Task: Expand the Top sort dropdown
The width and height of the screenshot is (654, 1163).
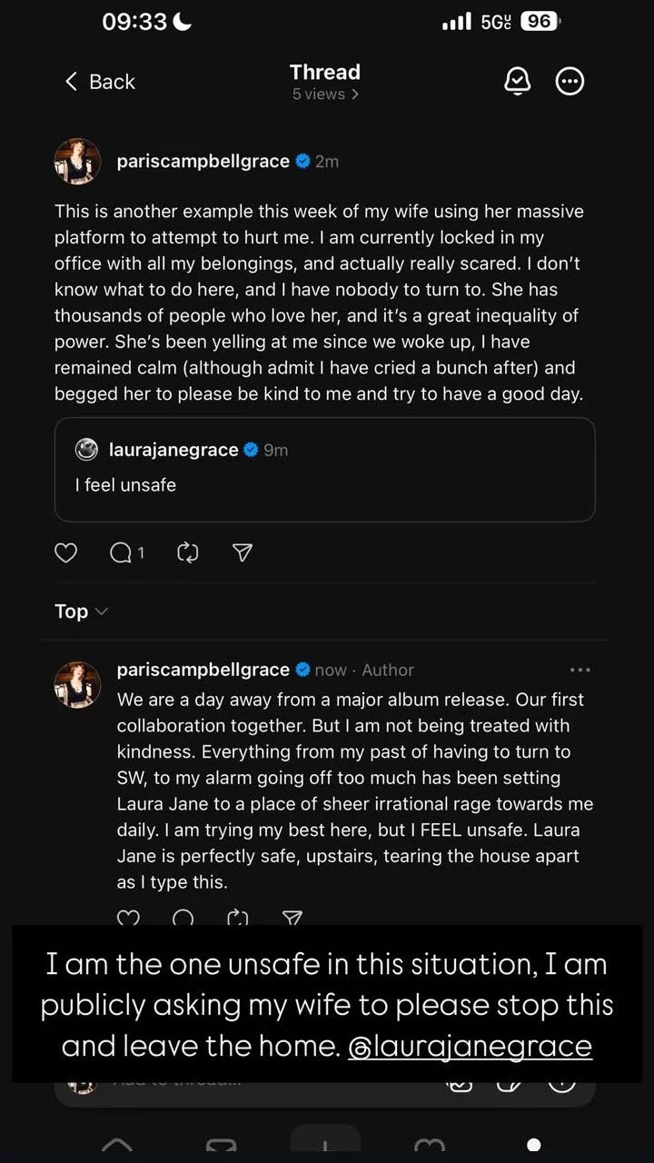Action: pos(81,611)
